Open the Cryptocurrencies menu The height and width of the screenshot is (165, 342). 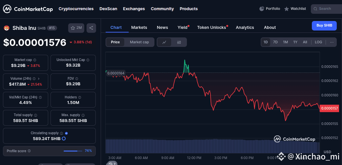point(76,9)
